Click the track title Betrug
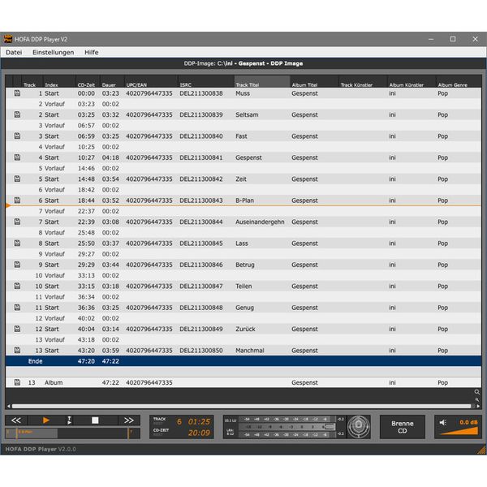 (x=245, y=265)
